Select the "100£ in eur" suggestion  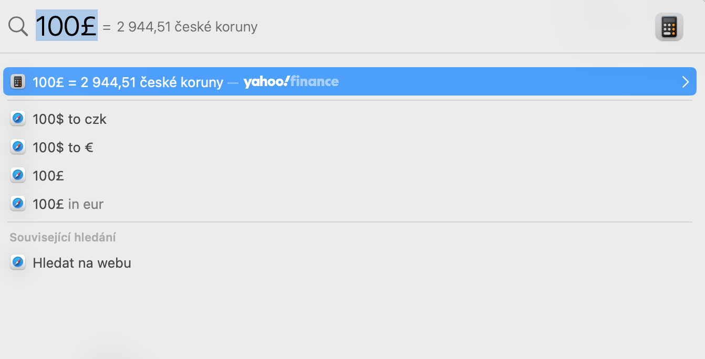coord(68,204)
